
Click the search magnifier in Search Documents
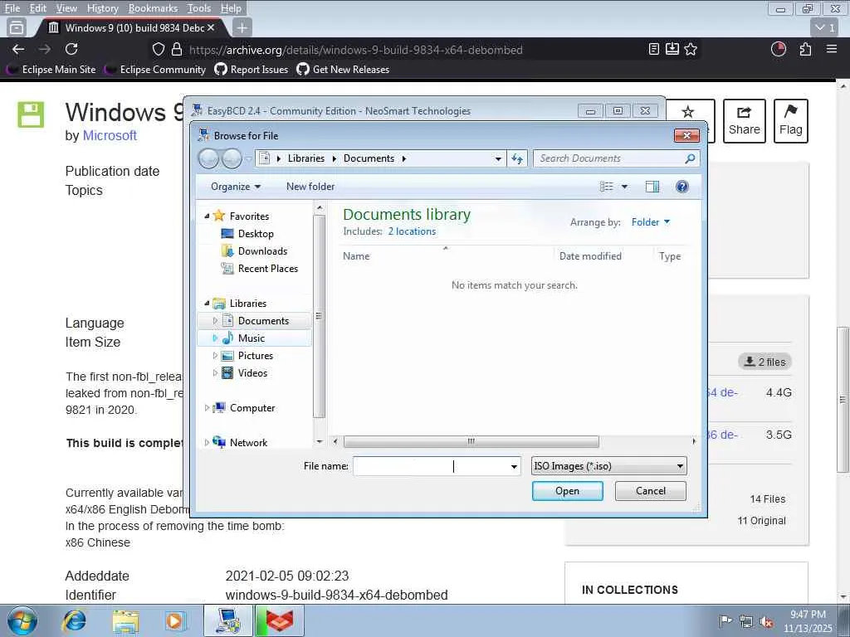click(x=690, y=158)
